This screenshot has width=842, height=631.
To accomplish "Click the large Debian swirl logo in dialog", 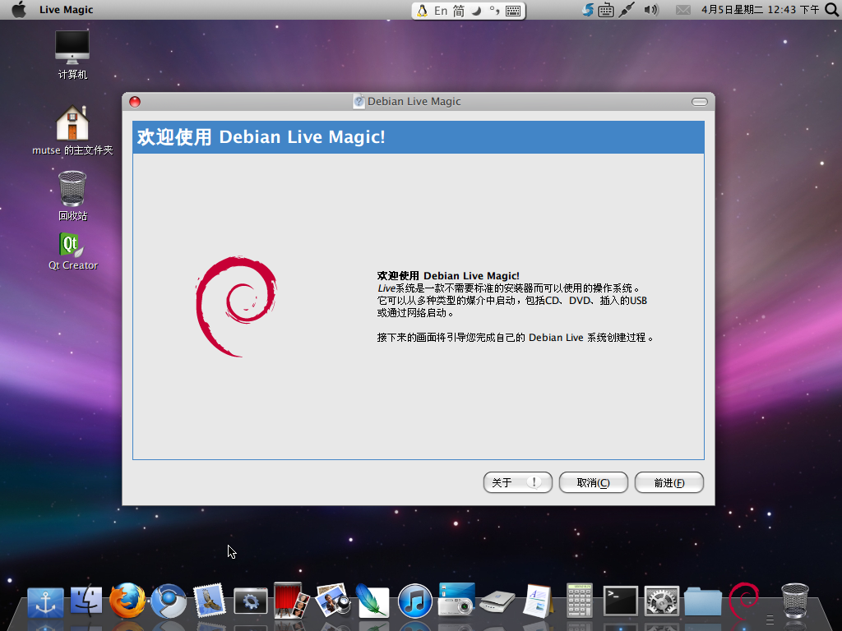I will (x=236, y=306).
